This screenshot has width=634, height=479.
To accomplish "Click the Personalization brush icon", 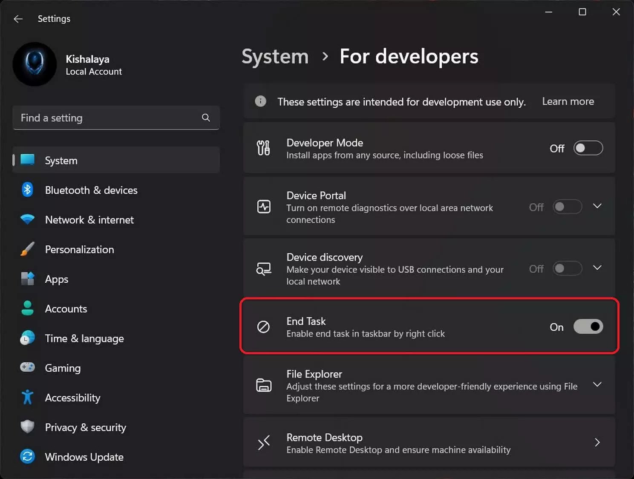I will point(27,249).
